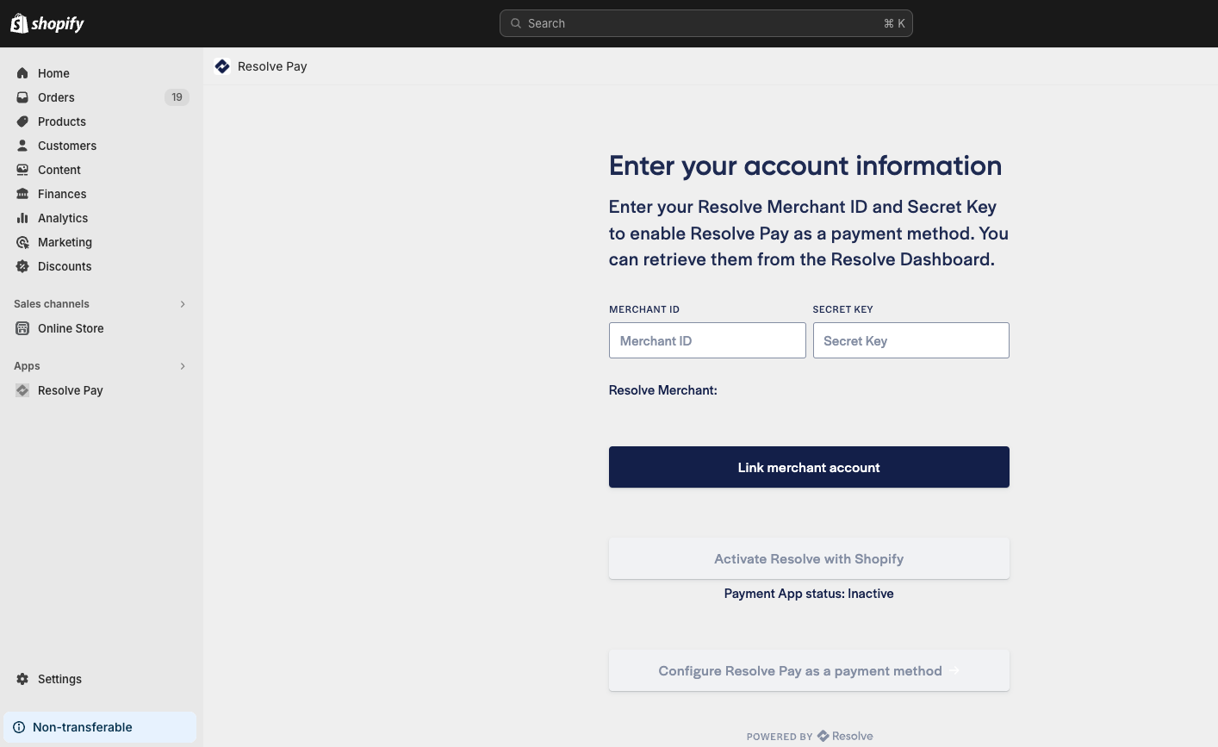Click the Marketing target icon
This screenshot has width=1218, height=747.
point(22,242)
